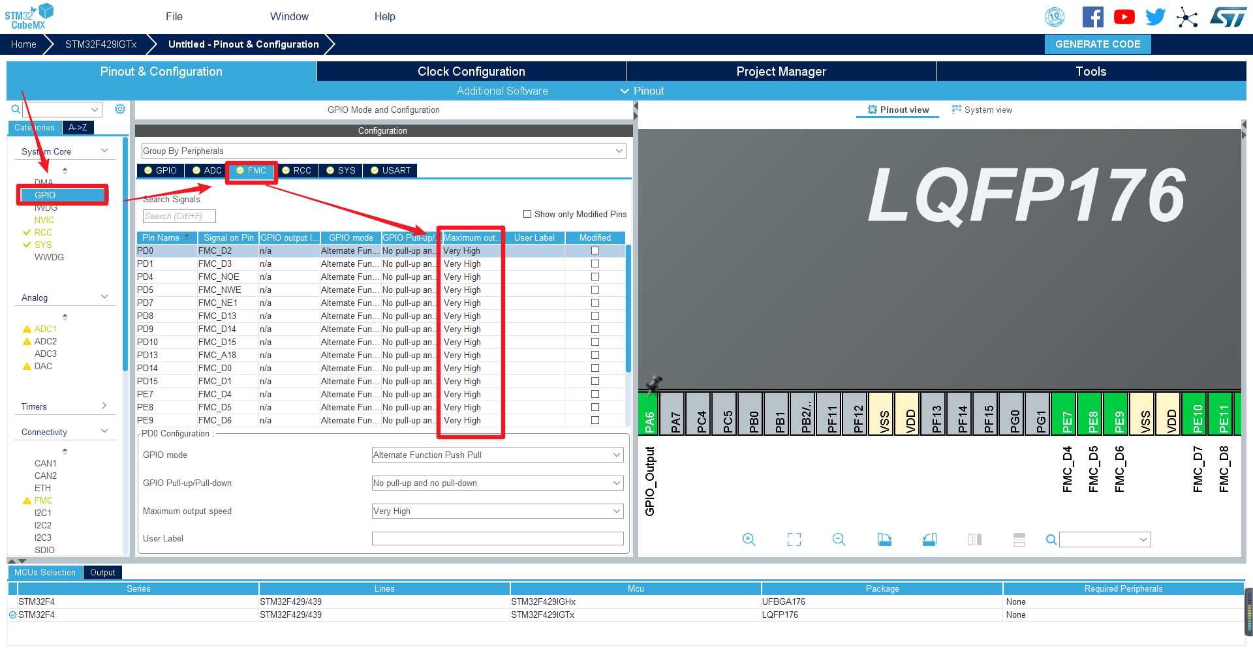The height and width of the screenshot is (653, 1253).
Task: Switch to Project Manager tab
Action: pos(781,71)
